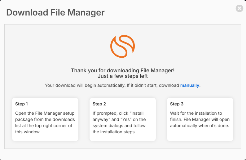Screen dimensions: 246x160
Task: Select the "Install anyway" instruction text
Action: tap(119, 122)
